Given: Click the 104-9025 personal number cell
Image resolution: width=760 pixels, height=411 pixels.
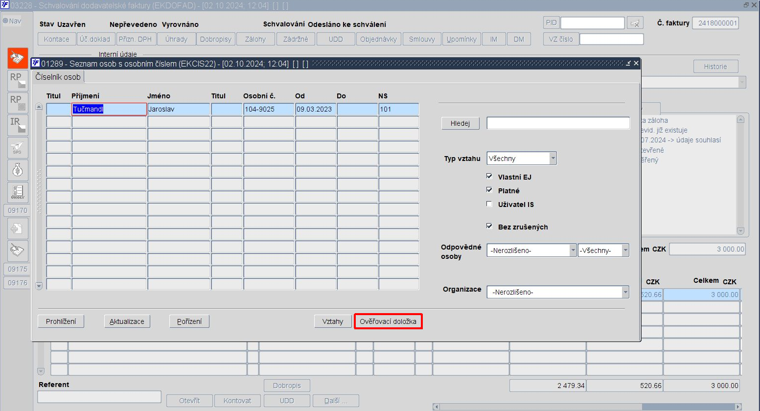Looking at the screenshot, I should pos(269,109).
